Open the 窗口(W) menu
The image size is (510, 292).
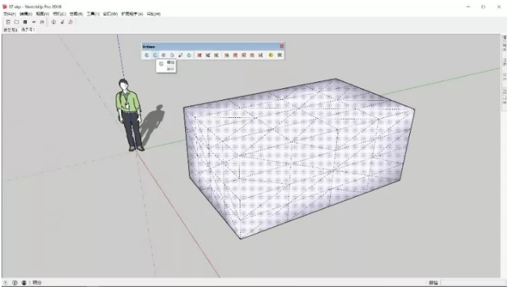point(111,14)
